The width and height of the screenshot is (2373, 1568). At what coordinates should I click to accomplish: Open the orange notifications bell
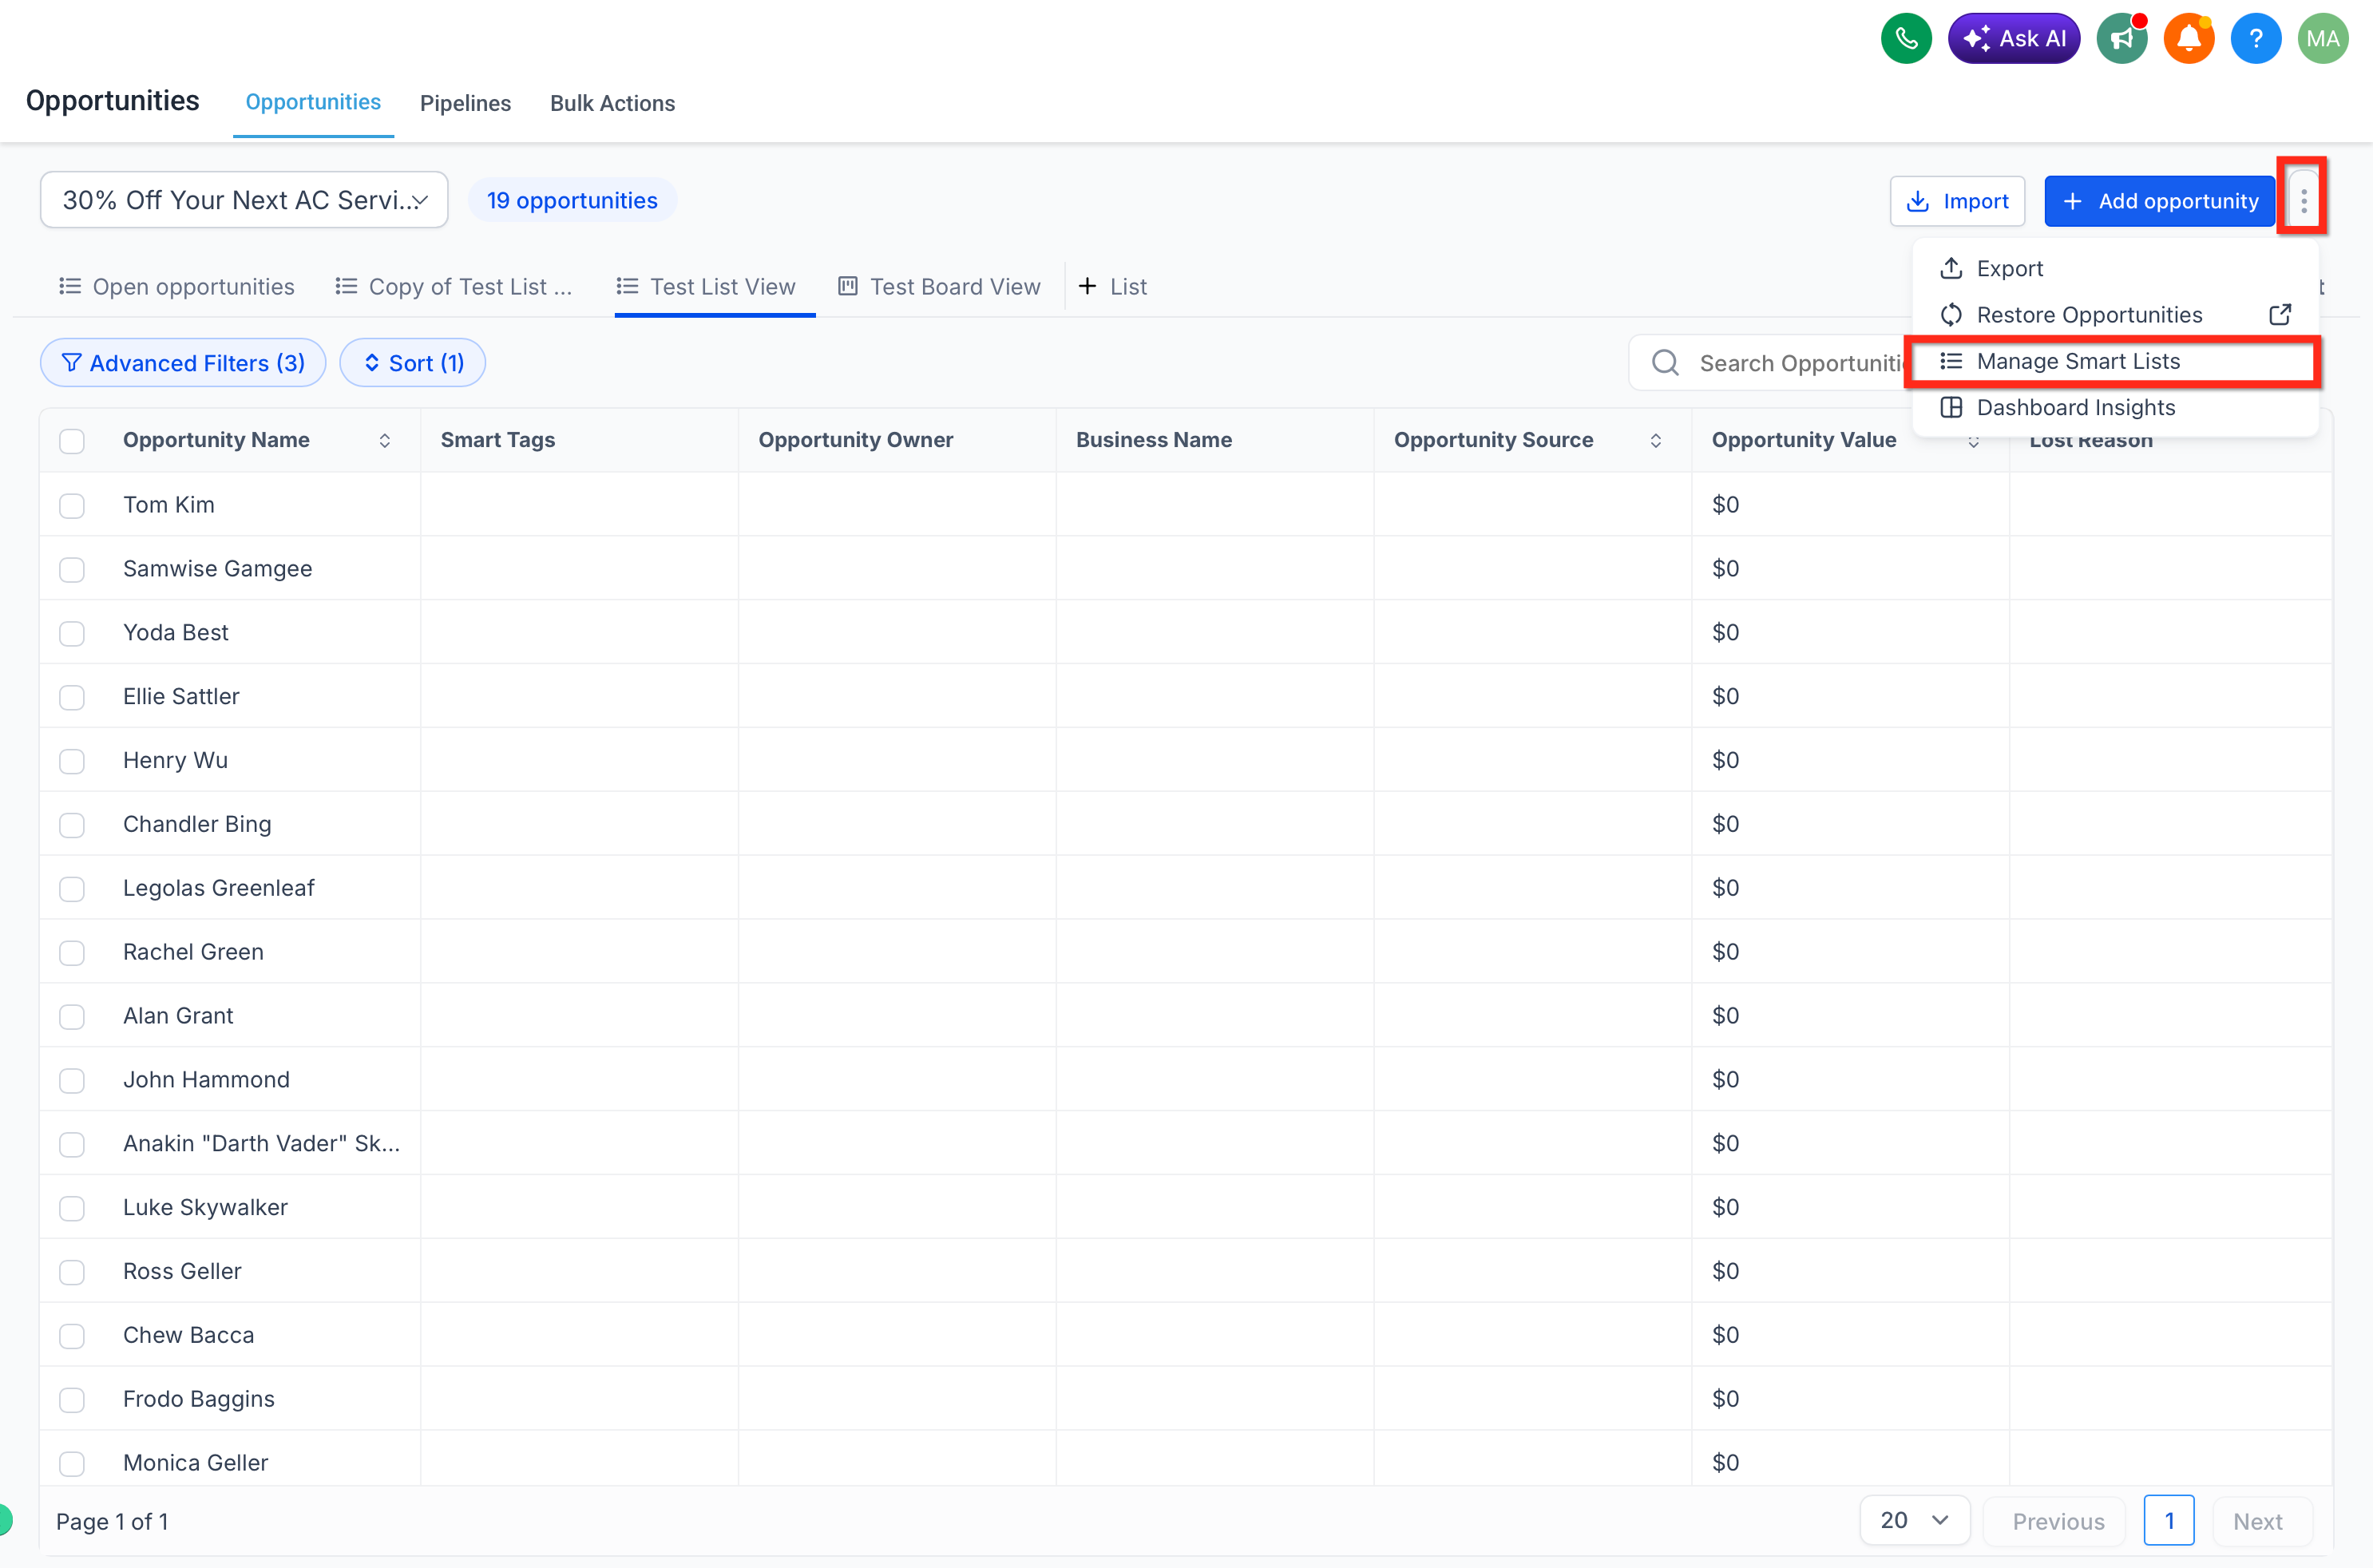click(2189, 38)
